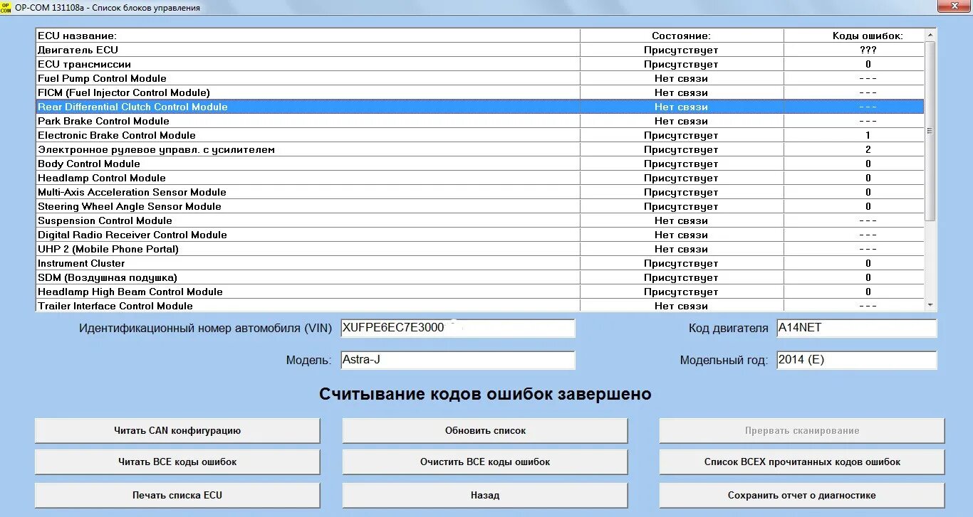973x517 pixels.
Task: Click the scroll up arrow of ECU list
Action: pos(930,35)
